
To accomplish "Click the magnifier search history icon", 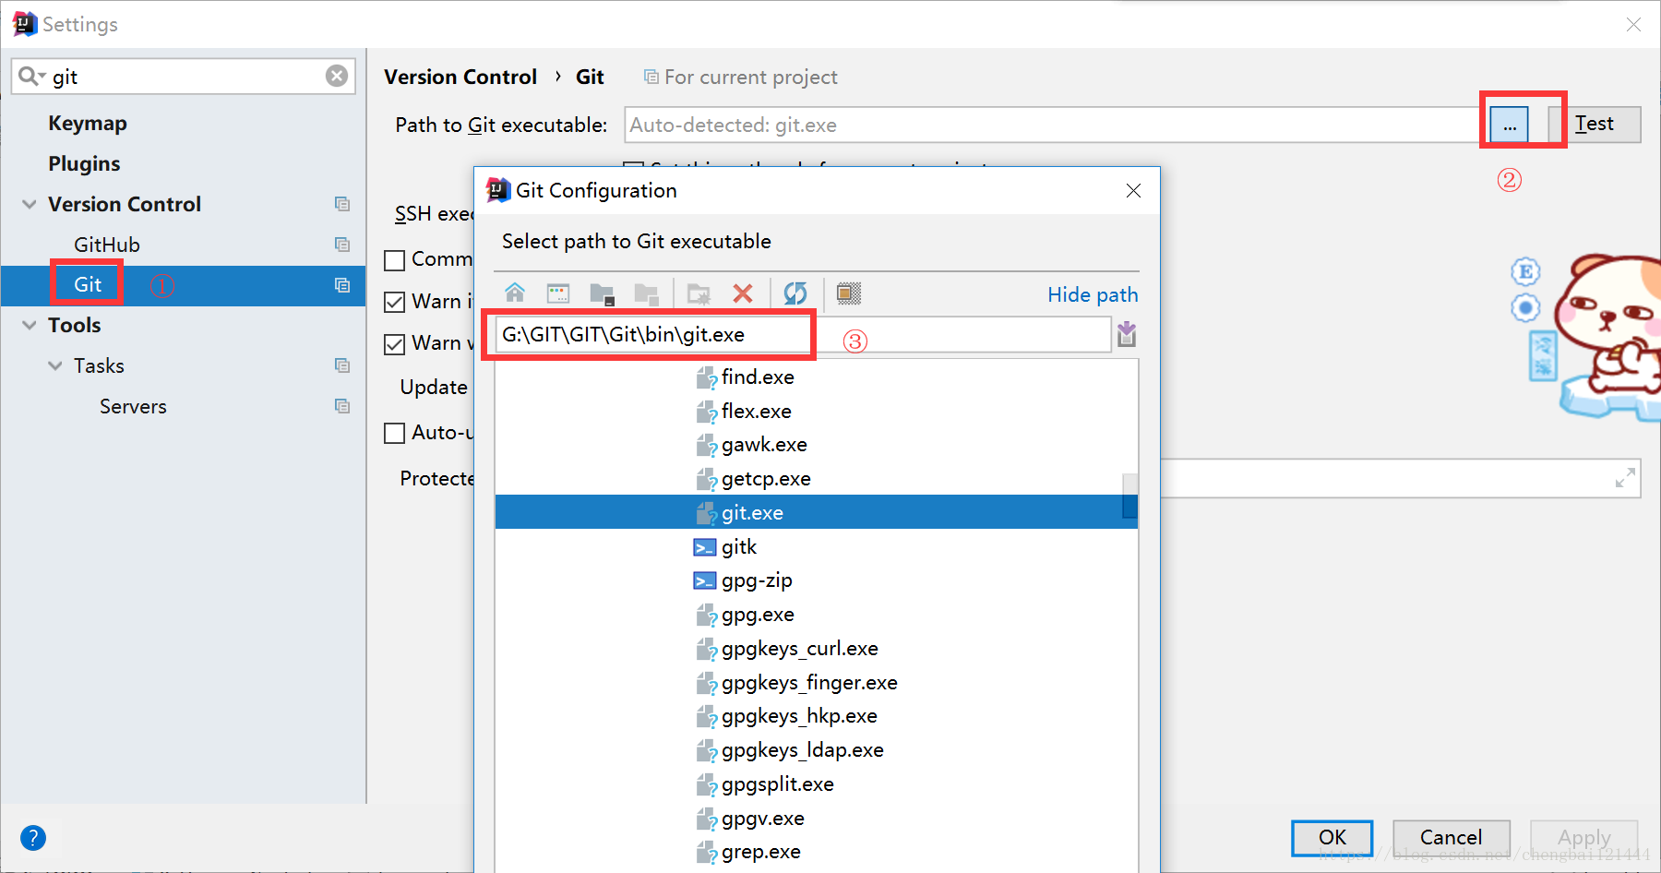I will (x=32, y=76).
